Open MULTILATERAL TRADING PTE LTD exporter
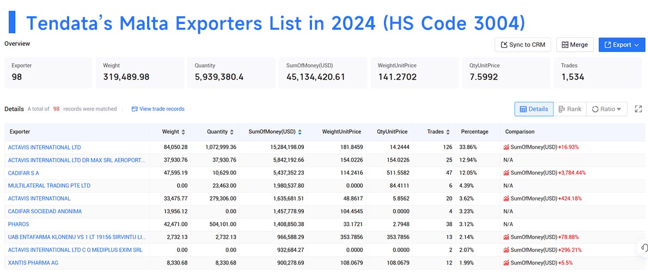Viewport: 648px width, 276px height. click(x=49, y=186)
